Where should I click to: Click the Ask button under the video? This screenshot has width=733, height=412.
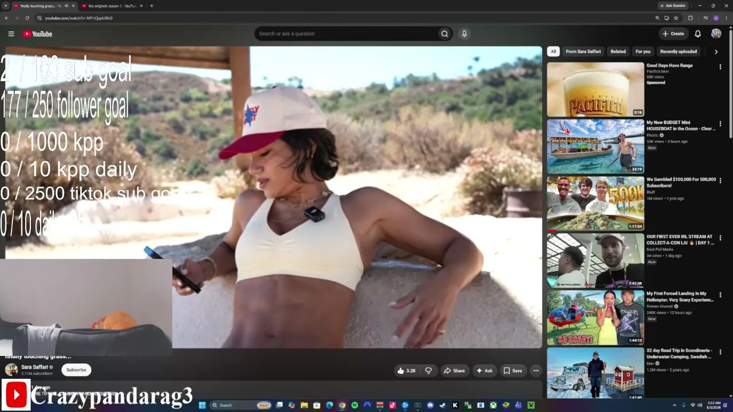[x=484, y=371]
